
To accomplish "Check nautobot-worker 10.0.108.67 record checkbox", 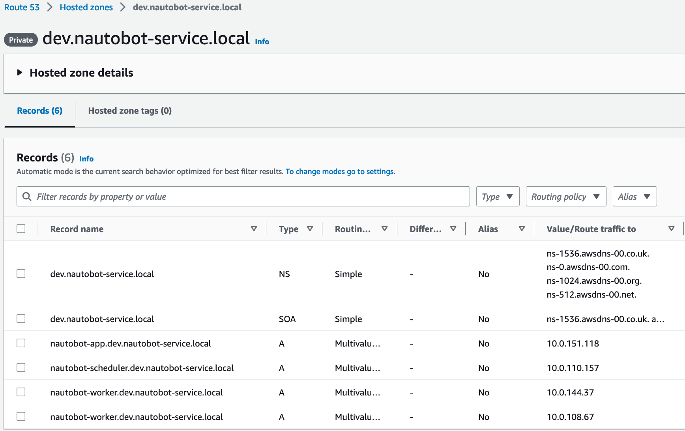I will 21,416.
